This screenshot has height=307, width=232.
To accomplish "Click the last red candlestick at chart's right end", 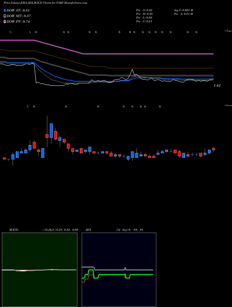I will click(213, 149).
